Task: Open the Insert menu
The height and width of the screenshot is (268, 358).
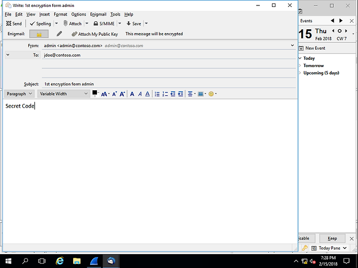Action: point(44,14)
